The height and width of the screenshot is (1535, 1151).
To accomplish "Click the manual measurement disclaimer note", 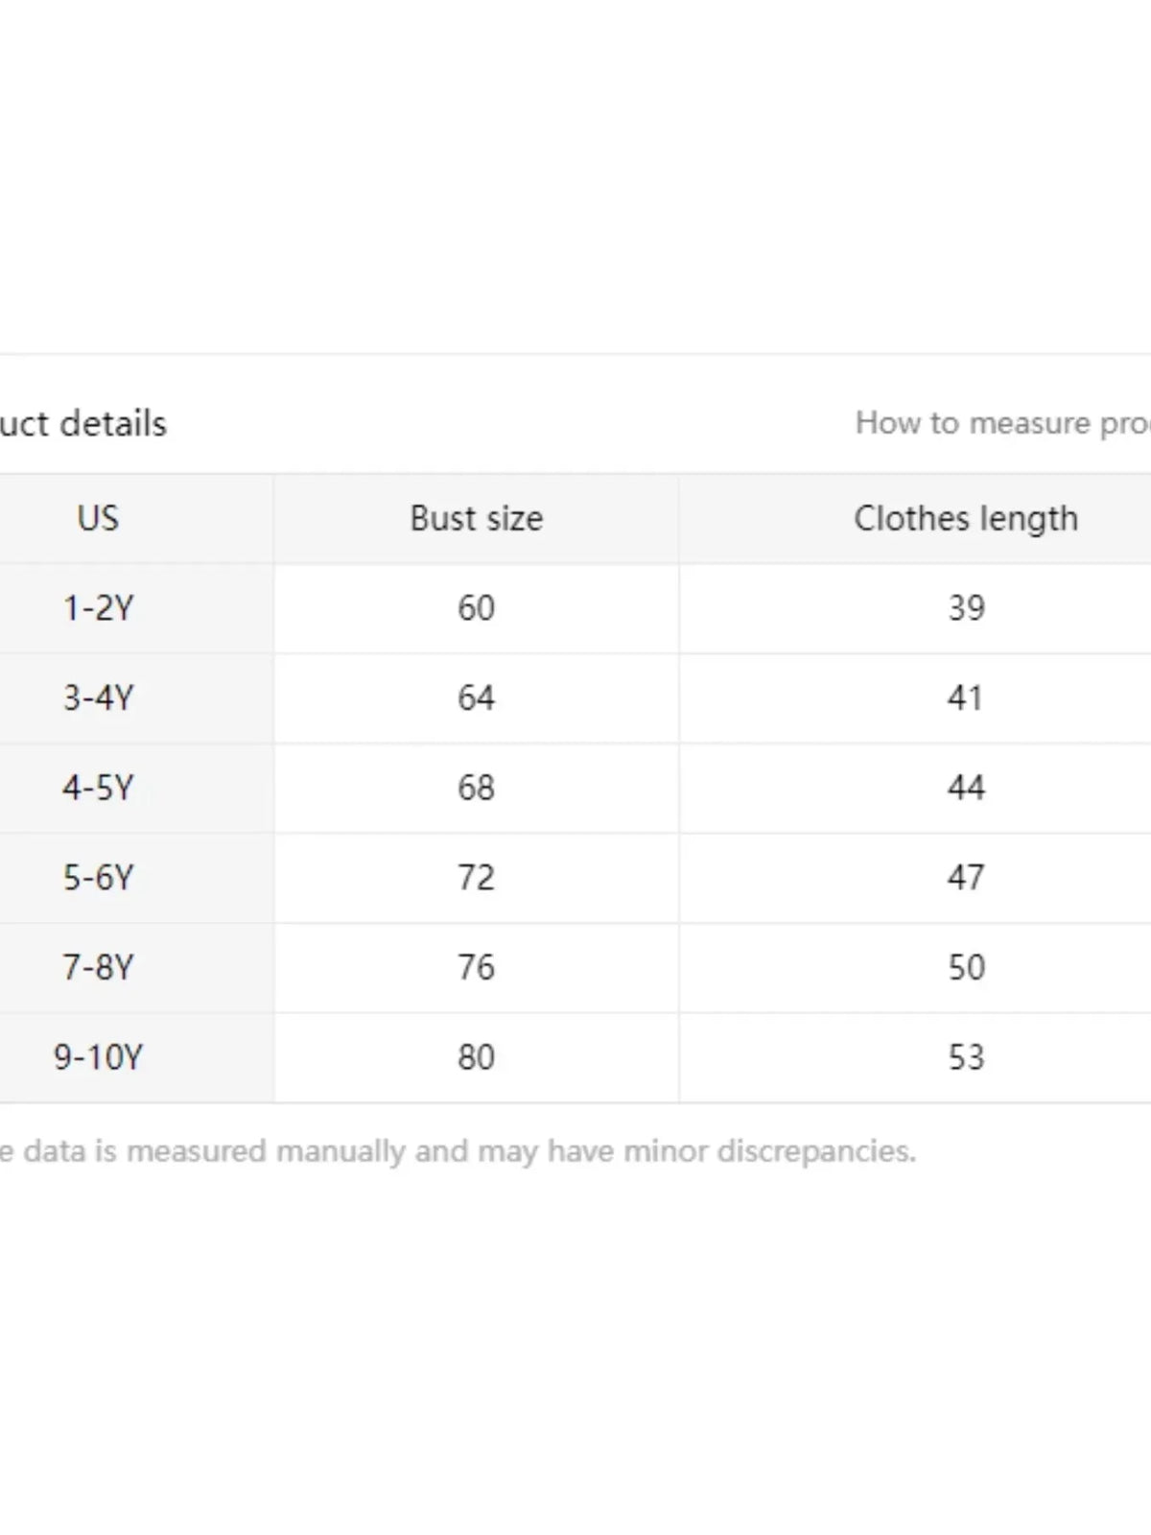I will click(x=458, y=1151).
